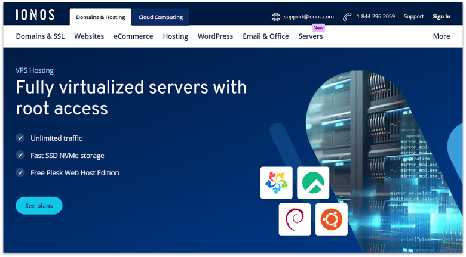466x257 pixels.
Task: Open WordPress menu
Action: coord(216,36)
